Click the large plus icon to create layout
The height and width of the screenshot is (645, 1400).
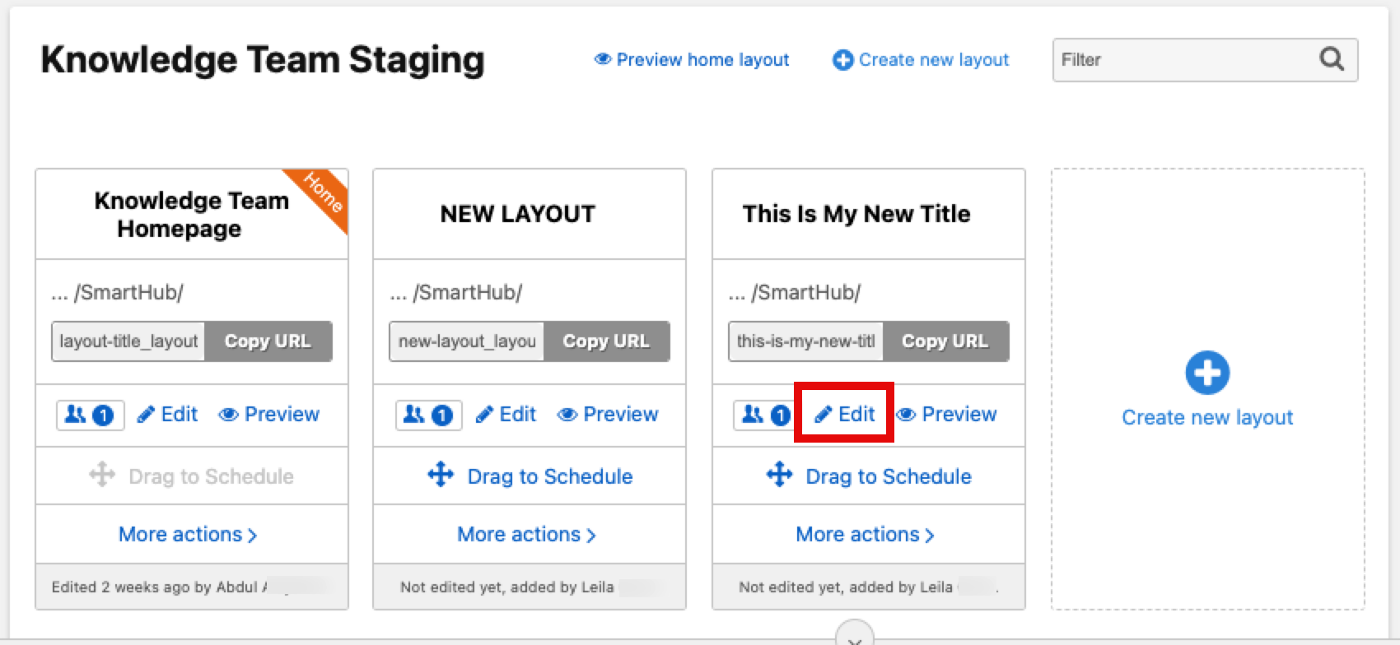[x=1207, y=373]
